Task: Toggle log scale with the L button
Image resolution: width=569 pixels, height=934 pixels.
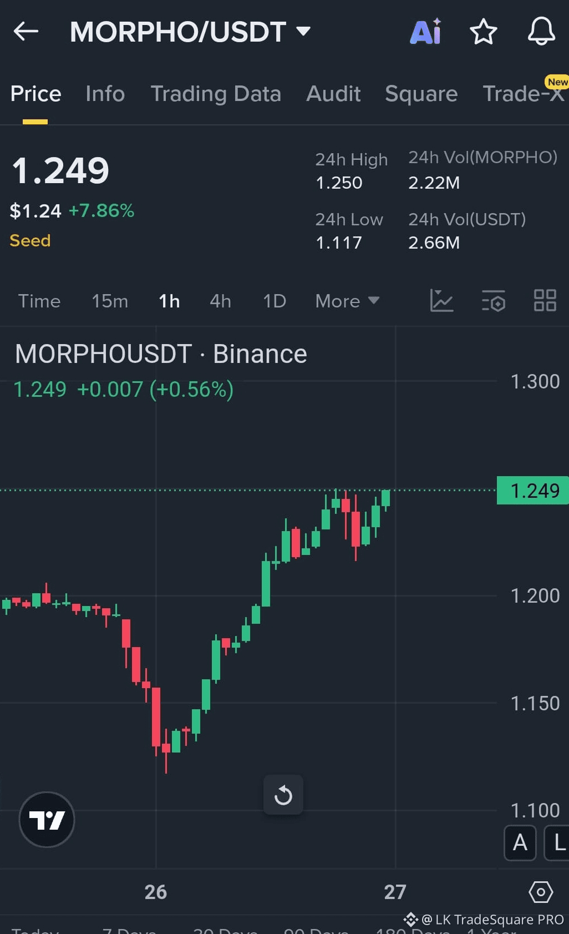Action: point(557,842)
